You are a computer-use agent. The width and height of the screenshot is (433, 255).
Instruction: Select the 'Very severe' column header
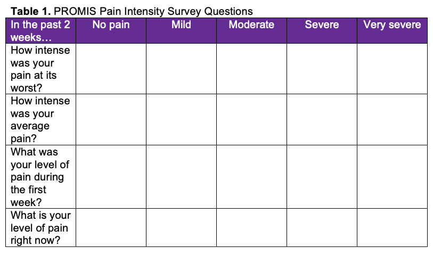392,25
